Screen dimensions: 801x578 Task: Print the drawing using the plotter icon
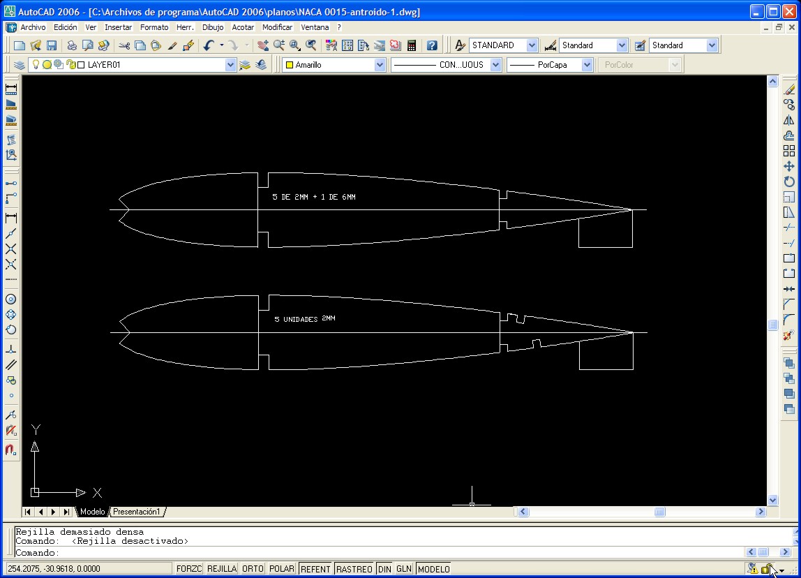coord(71,45)
